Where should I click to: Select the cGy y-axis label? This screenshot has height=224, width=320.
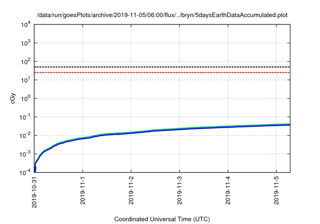click(13, 98)
